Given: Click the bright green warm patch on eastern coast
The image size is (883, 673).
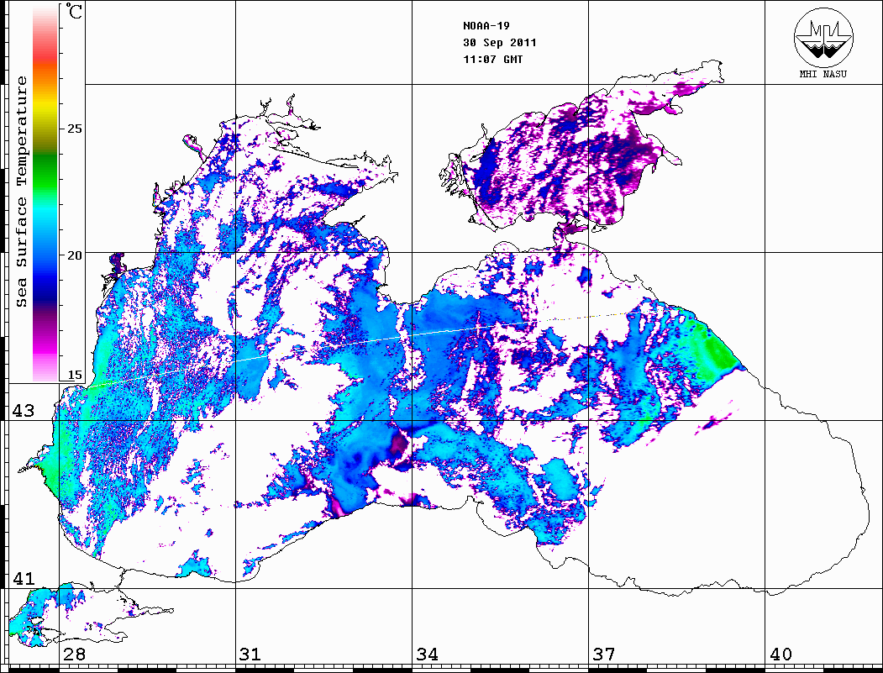Looking at the screenshot, I should [717, 350].
